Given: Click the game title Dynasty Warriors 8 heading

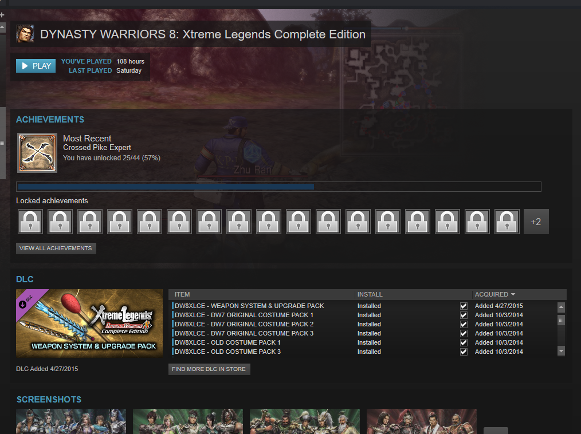Looking at the screenshot, I should (203, 34).
